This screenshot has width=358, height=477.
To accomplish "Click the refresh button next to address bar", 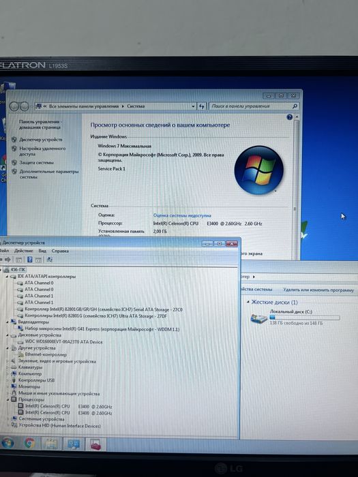I will click(202, 106).
